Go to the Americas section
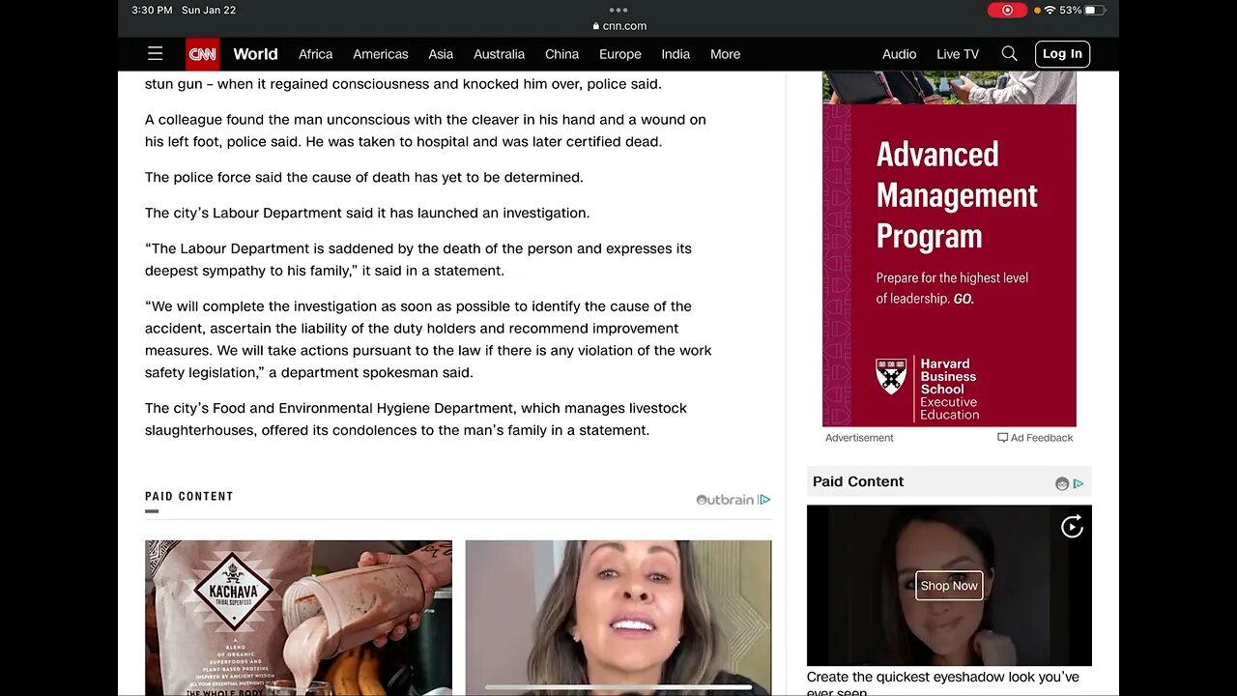Image resolution: width=1237 pixels, height=696 pixels. click(380, 54)
